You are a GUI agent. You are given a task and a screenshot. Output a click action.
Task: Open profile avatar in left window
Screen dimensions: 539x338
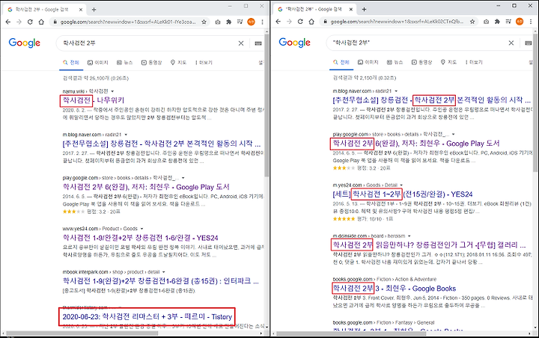click(251, 22)
